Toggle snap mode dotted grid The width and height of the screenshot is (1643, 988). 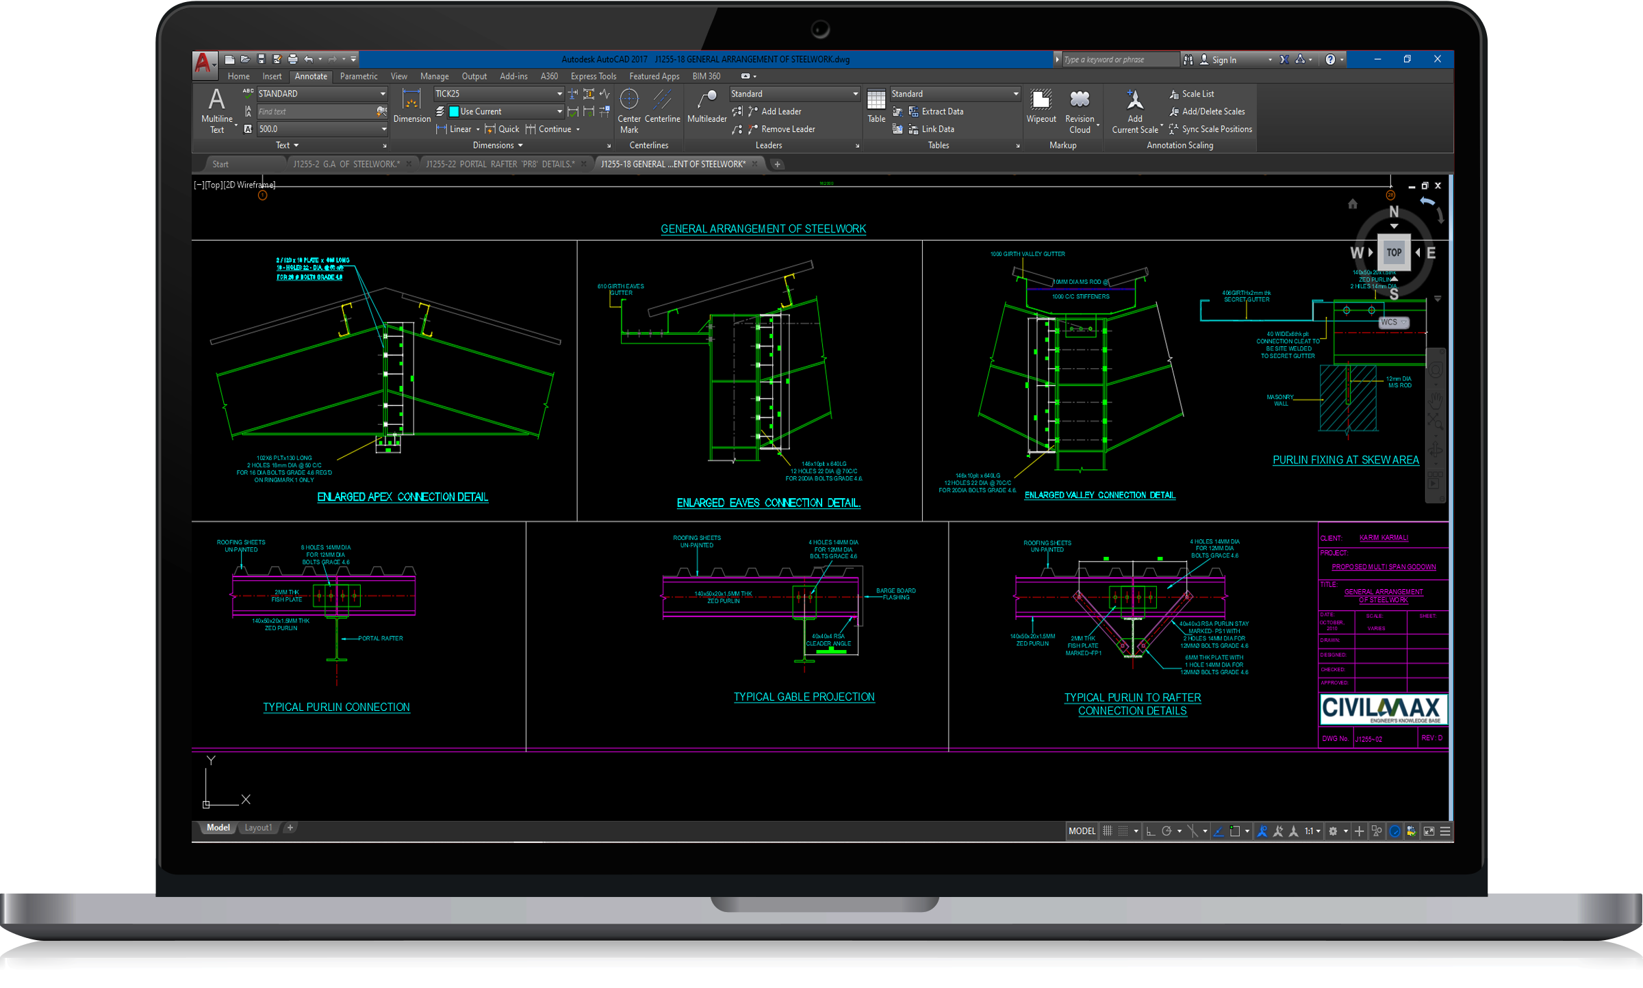tap(1123, 831)
